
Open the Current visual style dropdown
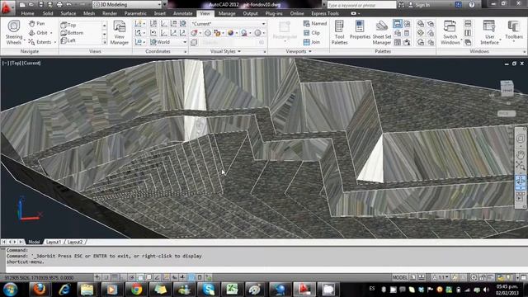[229, 24]
